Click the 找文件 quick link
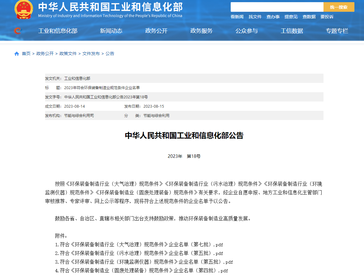Image resolution: width=364 pixels, height=280 pixels. 255,17
